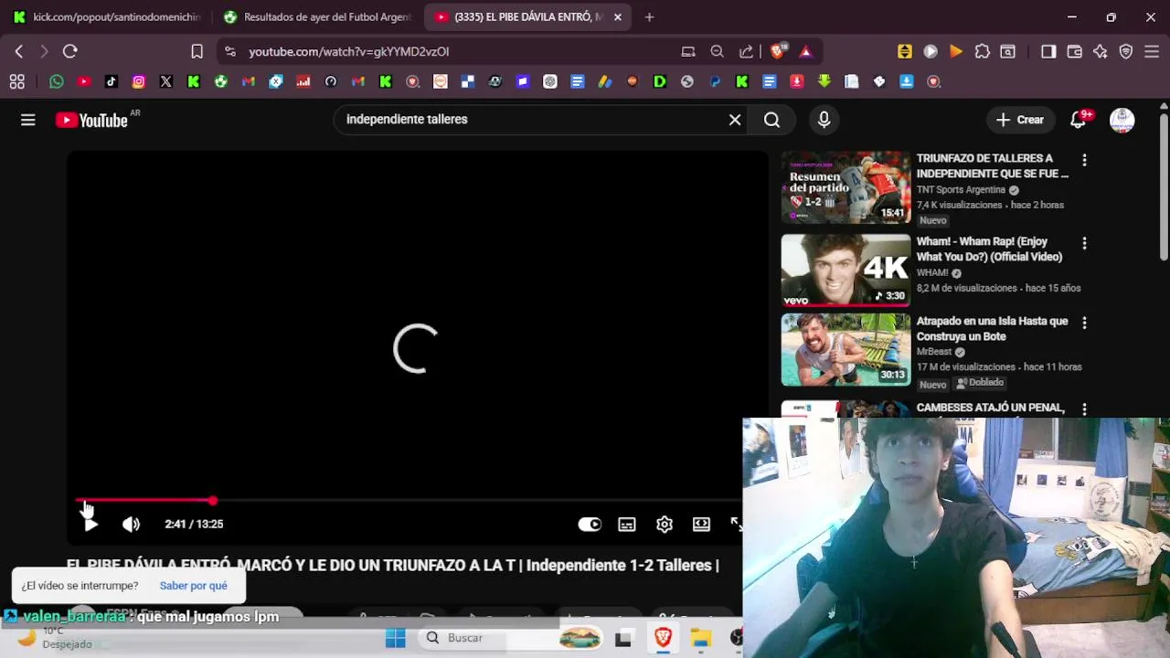This screenshot has height=658, width=1170.
Task: Click the red progress bar scrubber dot
Action: coord(213,501)
